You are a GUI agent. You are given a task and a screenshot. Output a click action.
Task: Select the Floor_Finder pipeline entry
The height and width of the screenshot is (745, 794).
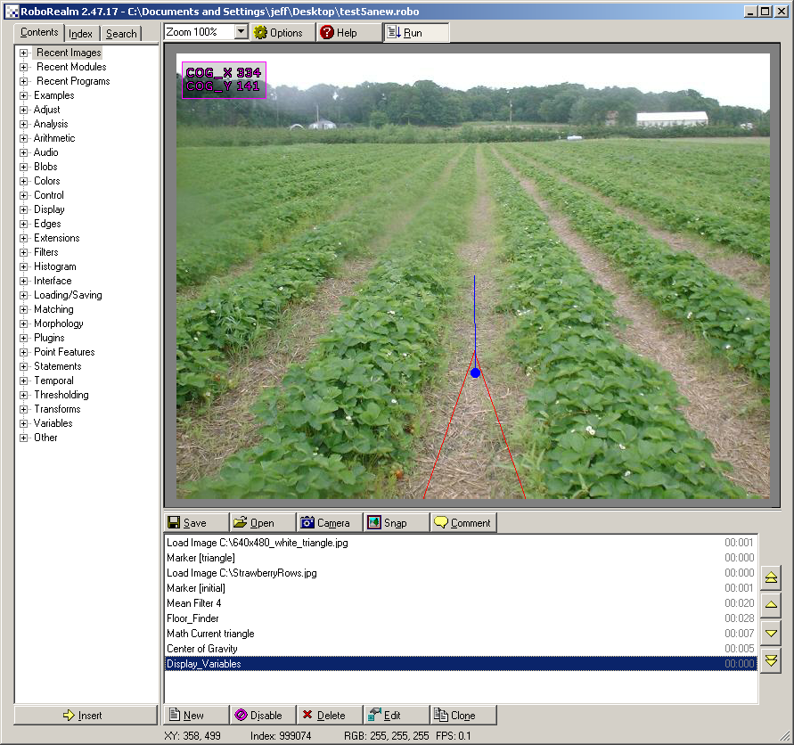[192, 618]
